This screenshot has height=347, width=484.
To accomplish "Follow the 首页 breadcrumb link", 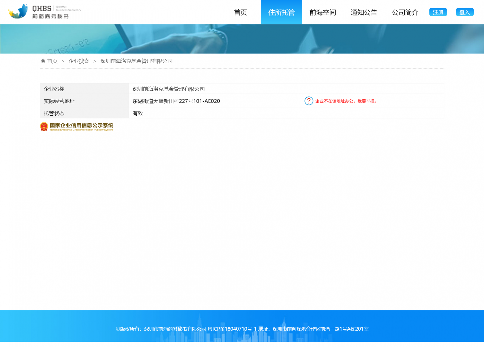I will (52, 61).
